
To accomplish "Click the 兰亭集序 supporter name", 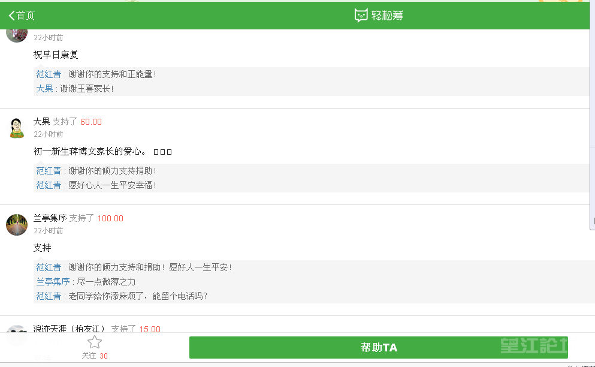I will click(x=50, y=218).
